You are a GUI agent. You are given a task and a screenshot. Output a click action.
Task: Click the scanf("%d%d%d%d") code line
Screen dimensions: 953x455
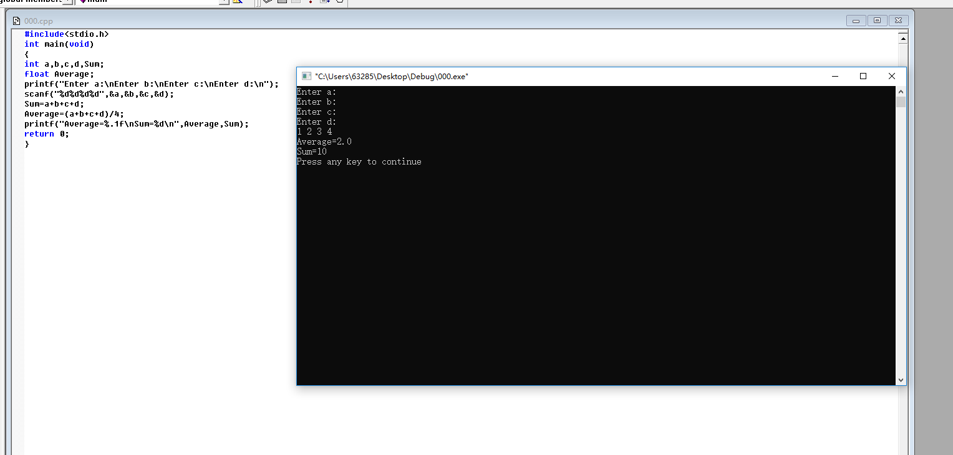[99, 94]
